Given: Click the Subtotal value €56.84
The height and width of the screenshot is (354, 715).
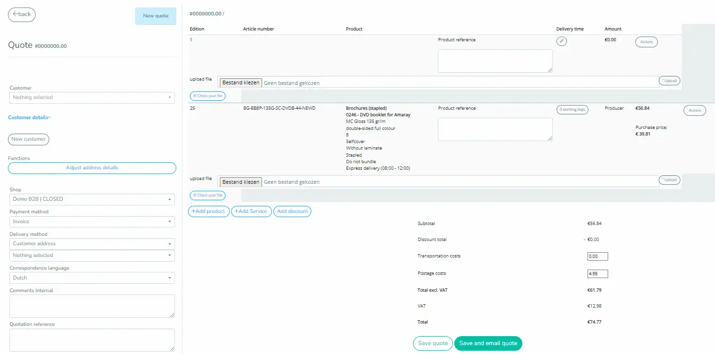Looking at the screenshot, I should pyautogui.click(x=594, y=224).
